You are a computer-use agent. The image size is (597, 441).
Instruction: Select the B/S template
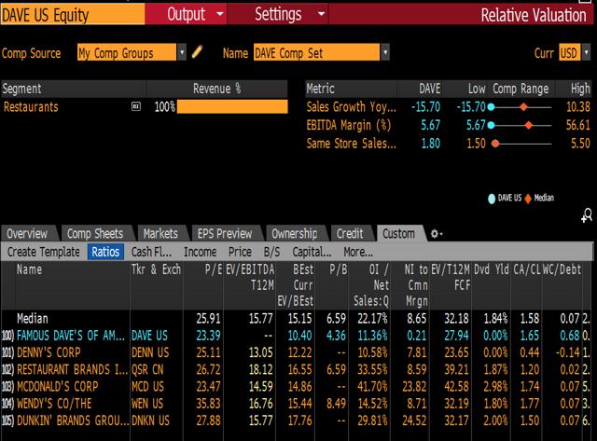(271, 252)
